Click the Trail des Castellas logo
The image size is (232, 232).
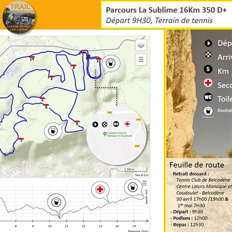pyautogui.click(x=19, y=17)
